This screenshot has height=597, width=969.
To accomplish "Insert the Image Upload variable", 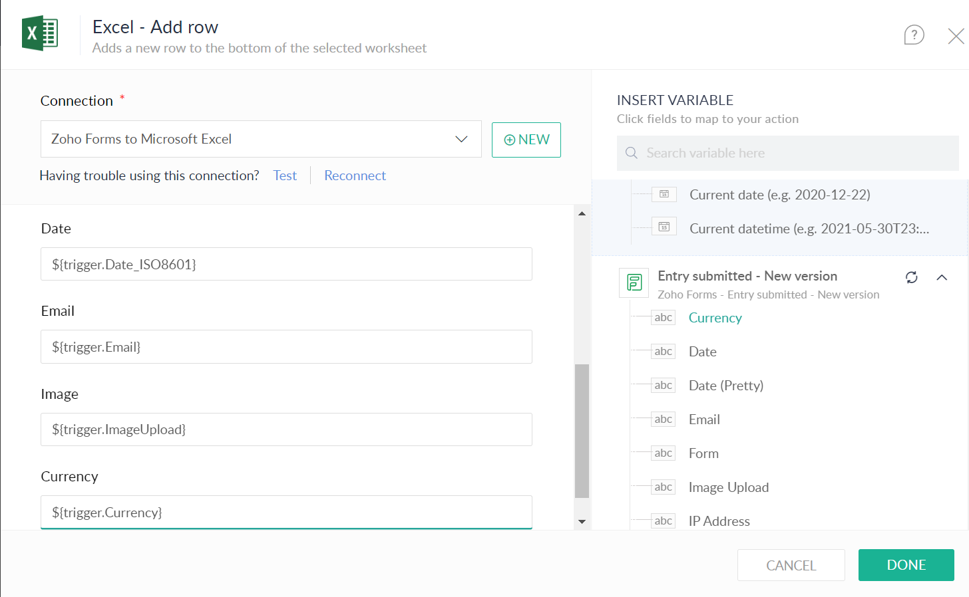I will coord(729,487).
